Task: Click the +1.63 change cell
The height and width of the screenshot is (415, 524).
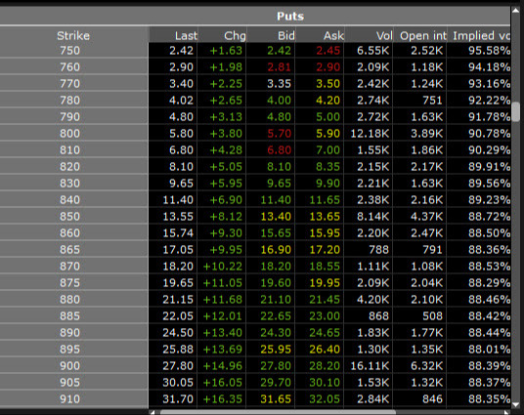Action: (x=226, y=51)
